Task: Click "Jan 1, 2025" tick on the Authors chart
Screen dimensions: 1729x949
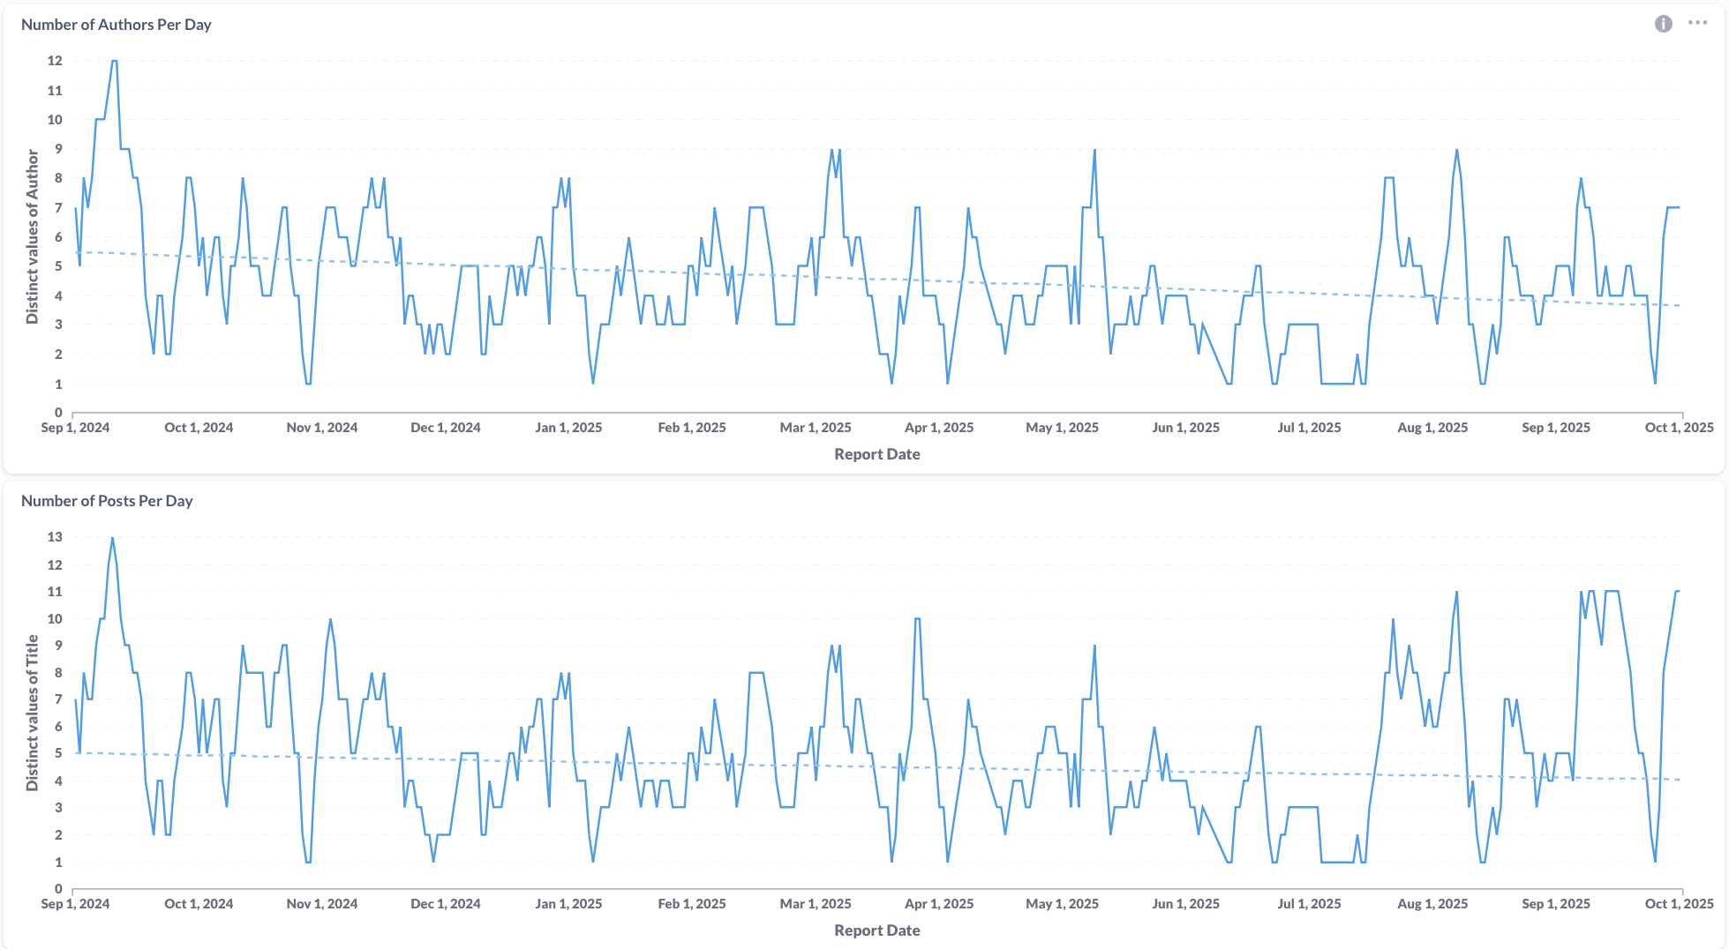Action: click(568, 428)
